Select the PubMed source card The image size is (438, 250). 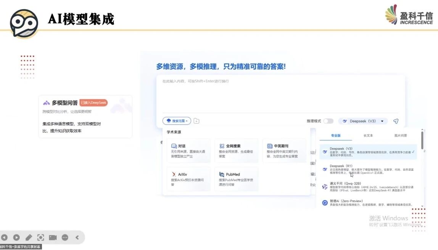pos(236,179)
